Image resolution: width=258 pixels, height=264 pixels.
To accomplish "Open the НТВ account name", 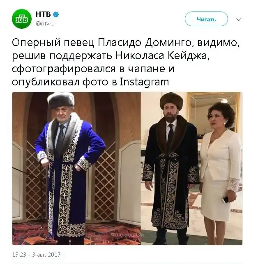I will [x=43, y=14].
